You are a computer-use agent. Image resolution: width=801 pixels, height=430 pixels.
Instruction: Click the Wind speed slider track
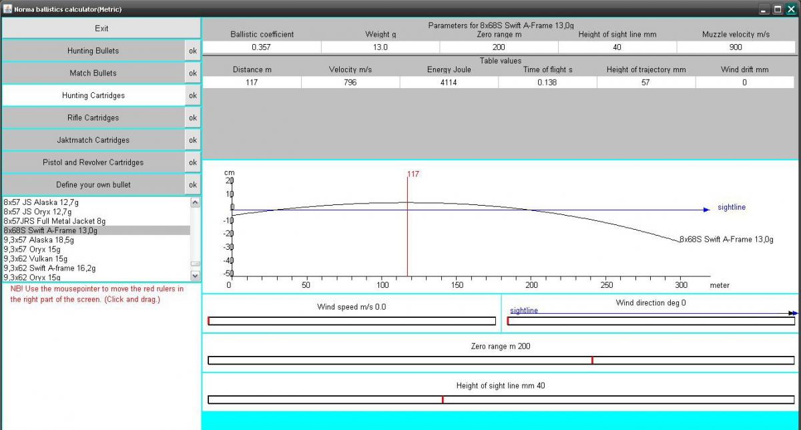pyautogui.click(x=352, y=321)
